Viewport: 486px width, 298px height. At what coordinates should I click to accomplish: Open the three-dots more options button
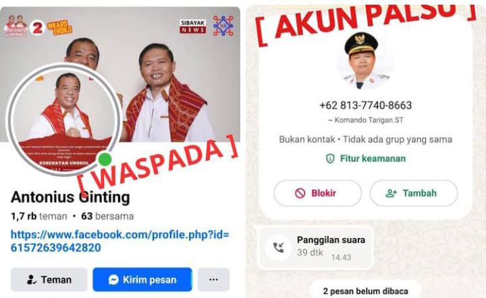point(213,279)
